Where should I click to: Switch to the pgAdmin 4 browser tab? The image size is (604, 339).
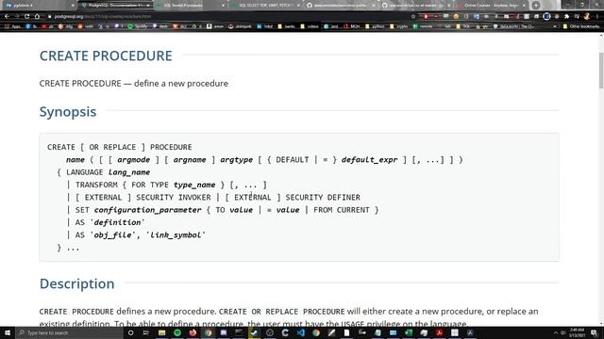pyautogui.click(x=39, y=6)
